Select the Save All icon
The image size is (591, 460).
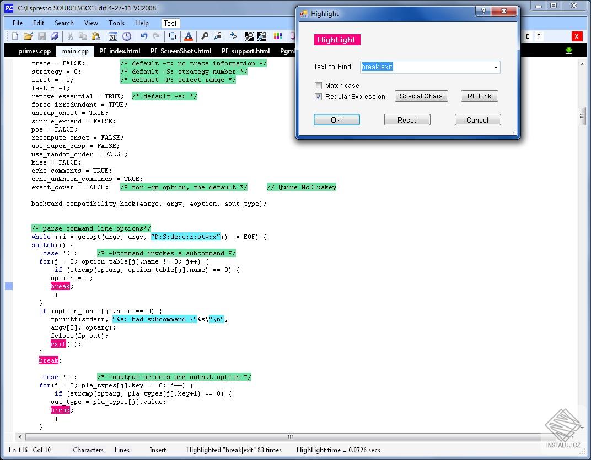tap(55, 36)
